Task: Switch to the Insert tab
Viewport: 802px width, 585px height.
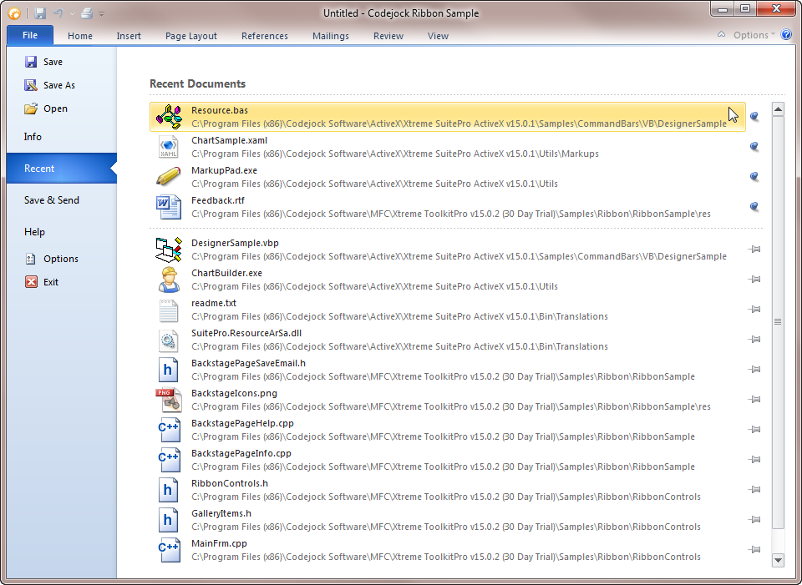Action: click(x=129, y=36)
